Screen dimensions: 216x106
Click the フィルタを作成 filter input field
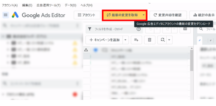coord(113,29)
